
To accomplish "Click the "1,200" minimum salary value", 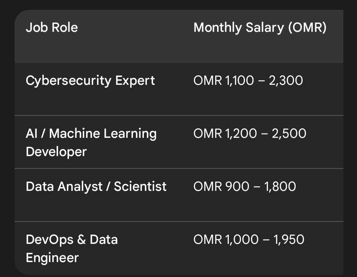I will (241, 134).
